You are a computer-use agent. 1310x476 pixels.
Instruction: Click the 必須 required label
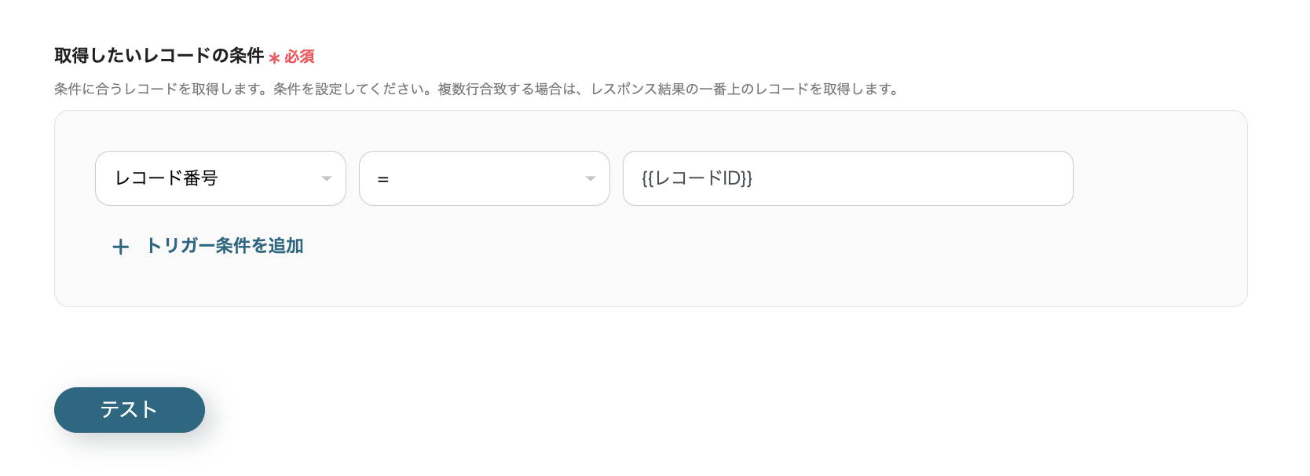click(x=297, y=57)
